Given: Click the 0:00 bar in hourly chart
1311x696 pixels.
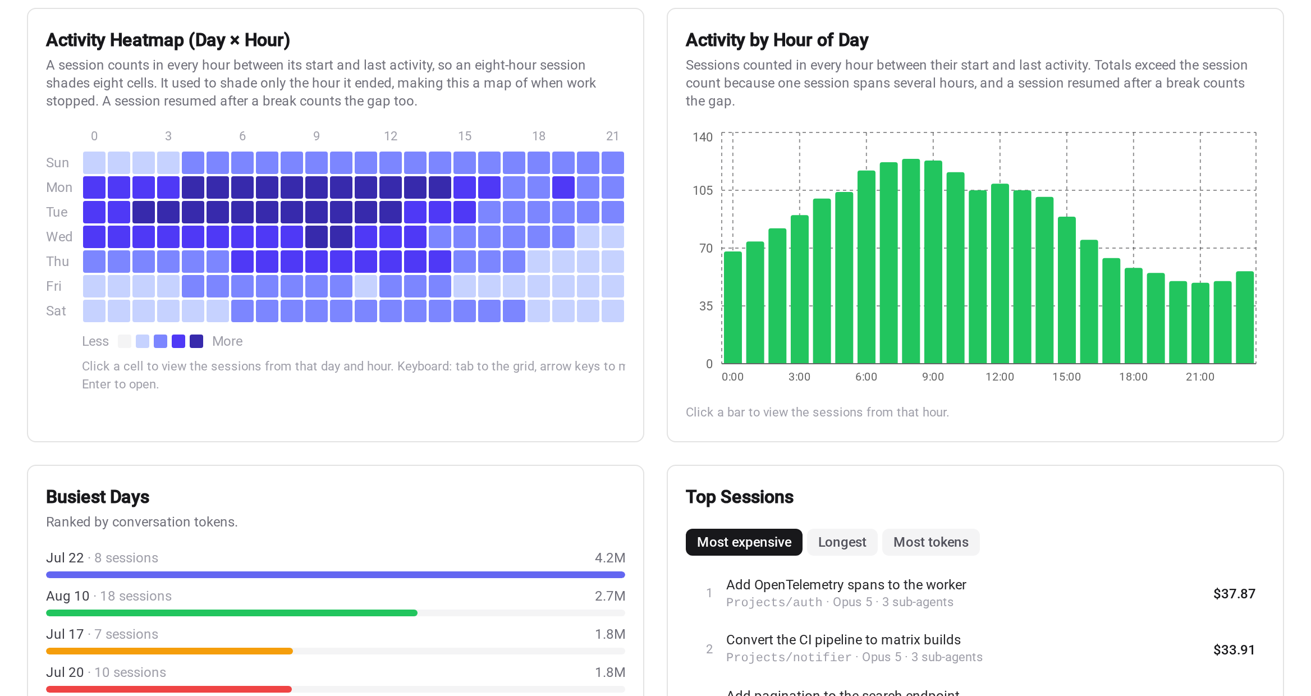Looking at the screenshot, I should (732, 308).
